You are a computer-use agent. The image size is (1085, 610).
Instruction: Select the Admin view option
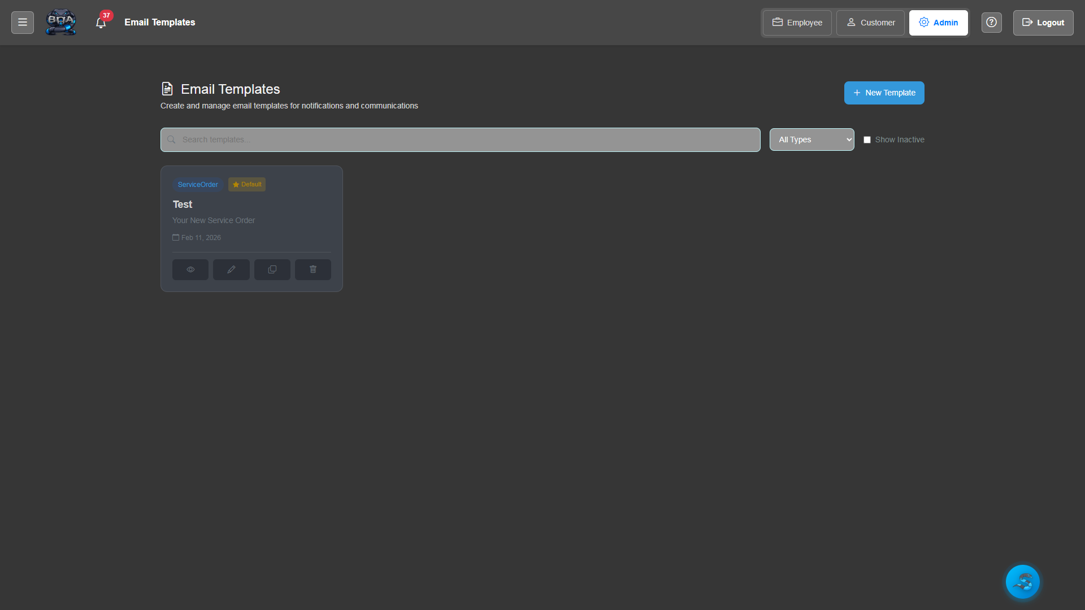[x=938, y=23]
